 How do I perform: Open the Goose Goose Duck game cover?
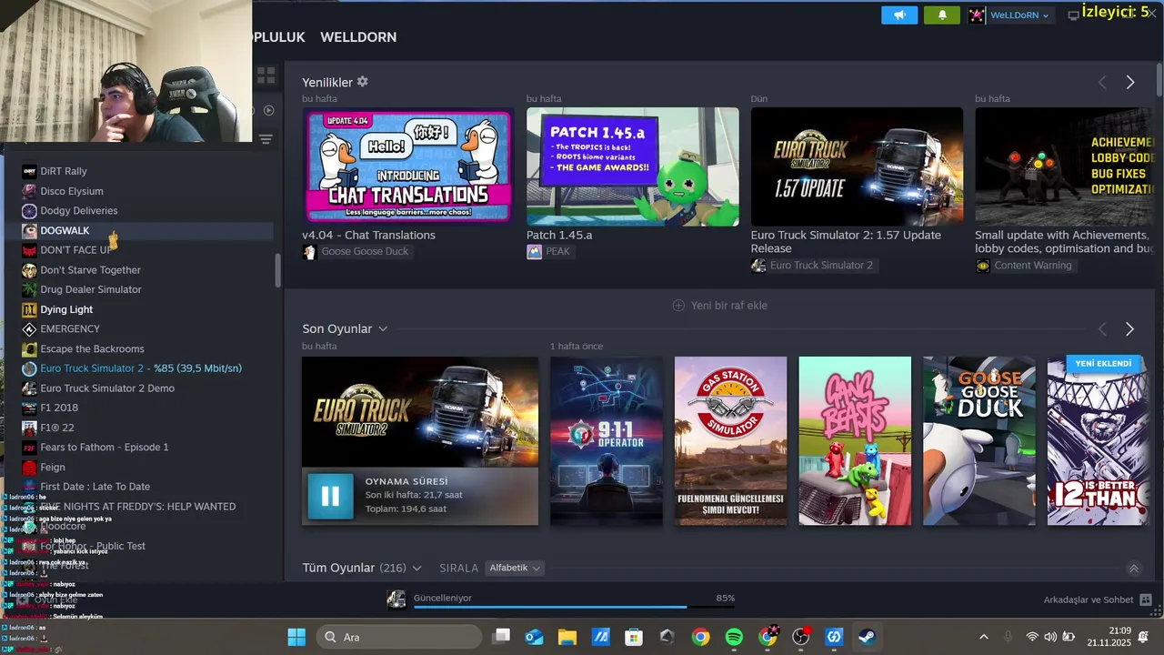979,440
